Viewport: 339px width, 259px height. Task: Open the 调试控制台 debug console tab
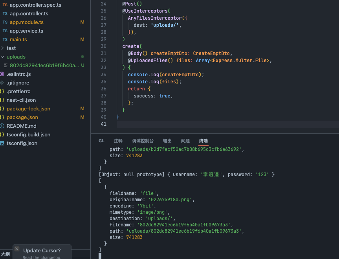tap(143, 141)
